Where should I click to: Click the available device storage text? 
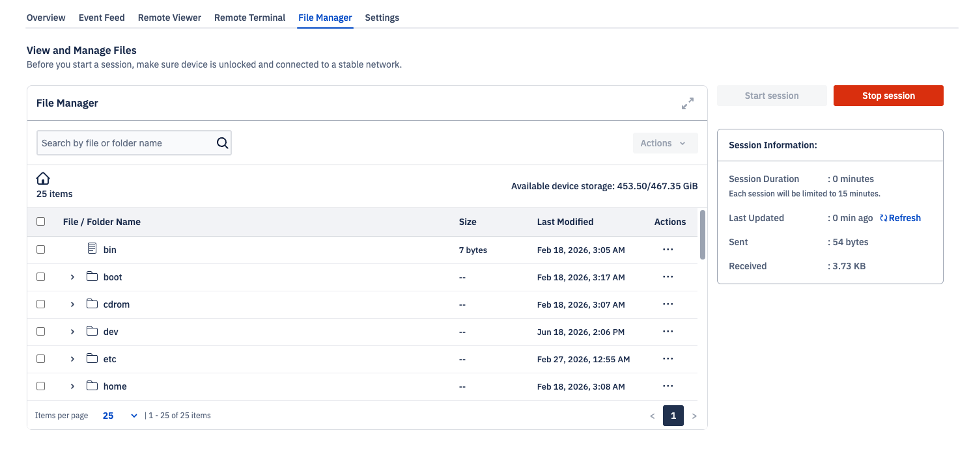[604, 186]
